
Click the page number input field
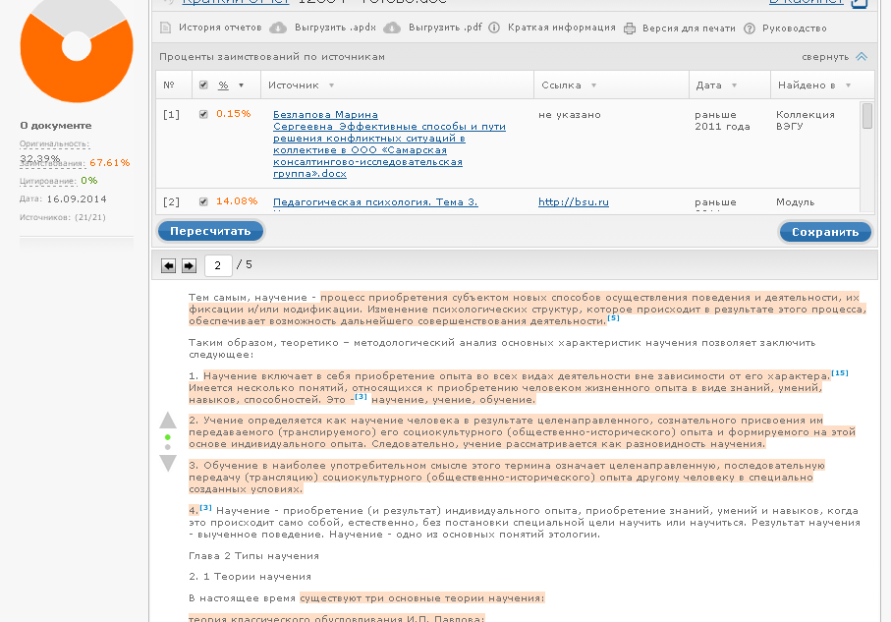[x=218, y=265]
